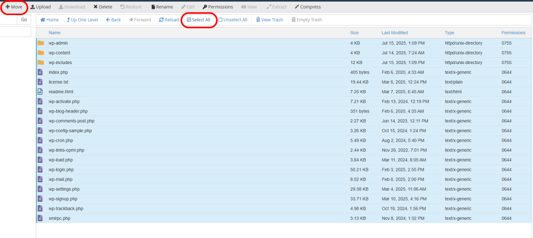This screenshot has height=238, width=533.
Task: Select the xmlrpc.php file name
Action: (x=59, y=218)
